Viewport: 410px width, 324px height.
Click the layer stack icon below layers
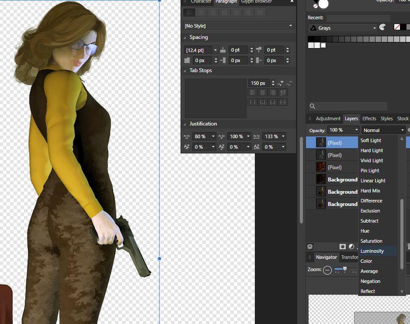pos(310,247)
